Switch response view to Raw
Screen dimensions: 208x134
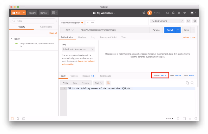75,83
